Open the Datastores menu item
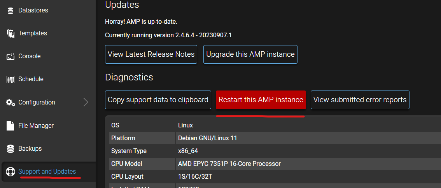441x188 pixels. tap(33, 10)
